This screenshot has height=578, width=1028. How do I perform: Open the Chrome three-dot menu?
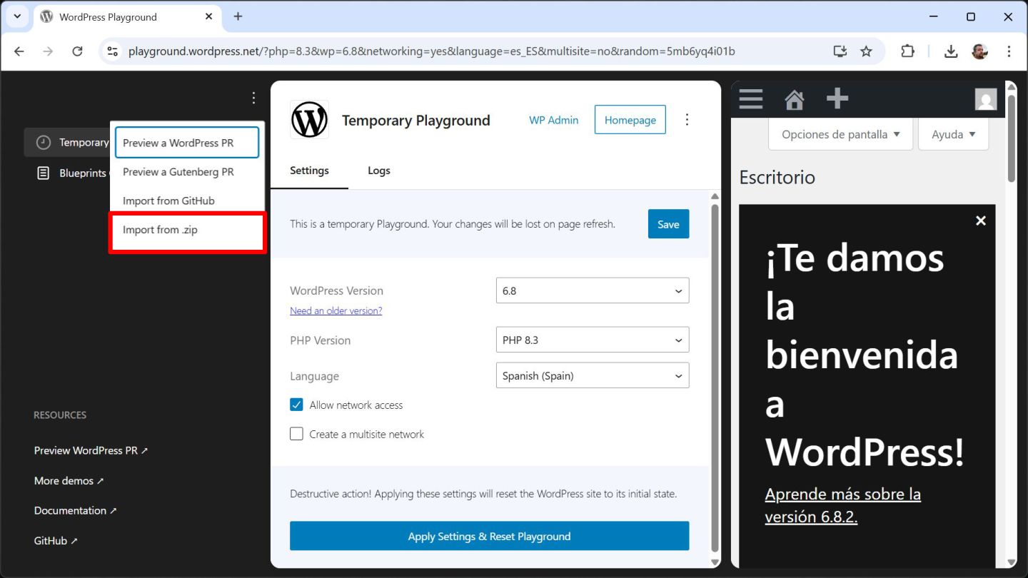[1009, 51]
